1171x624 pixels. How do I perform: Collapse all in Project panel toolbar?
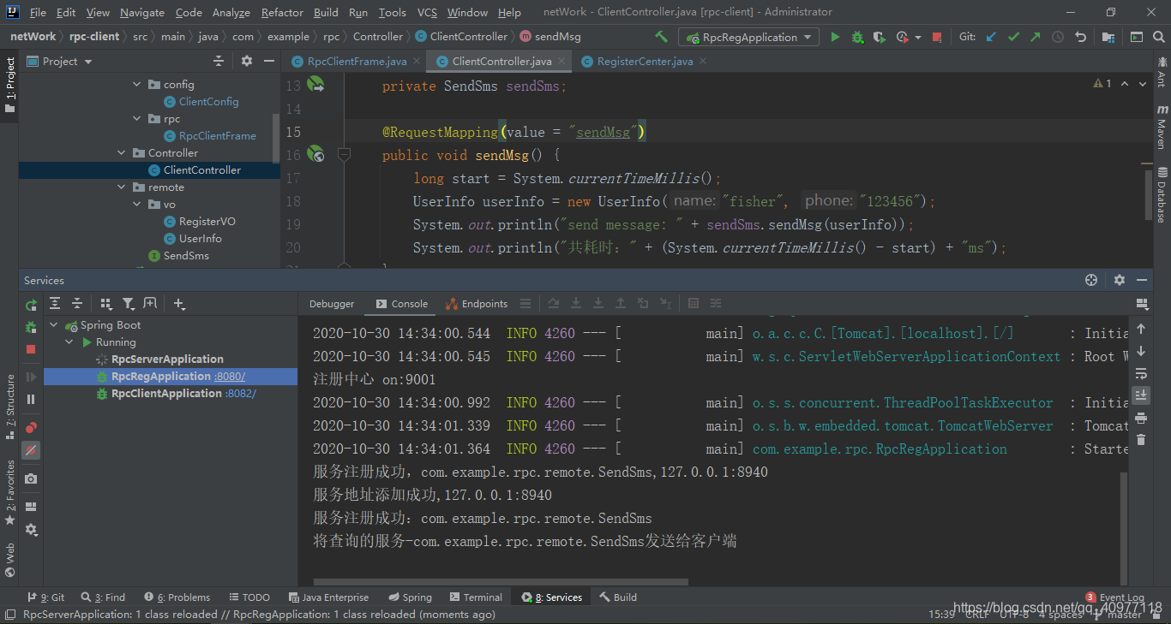[x=219, y=61]
